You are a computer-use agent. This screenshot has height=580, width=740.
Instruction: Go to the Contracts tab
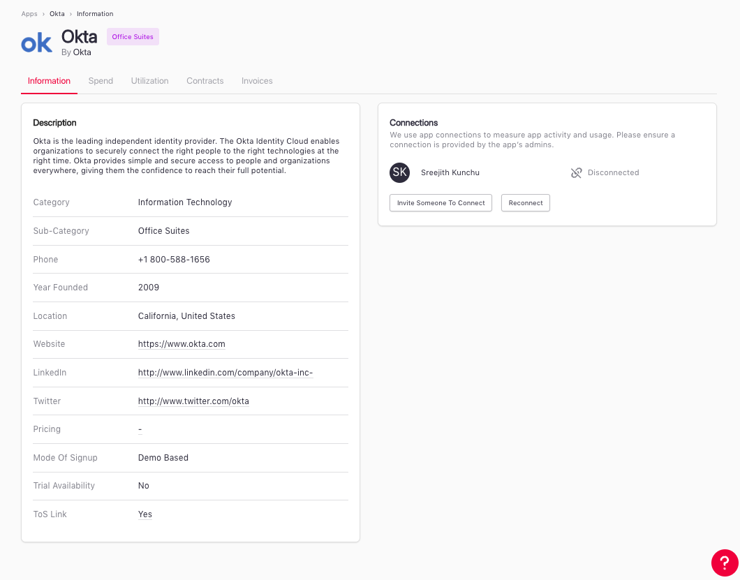(205, 81)
